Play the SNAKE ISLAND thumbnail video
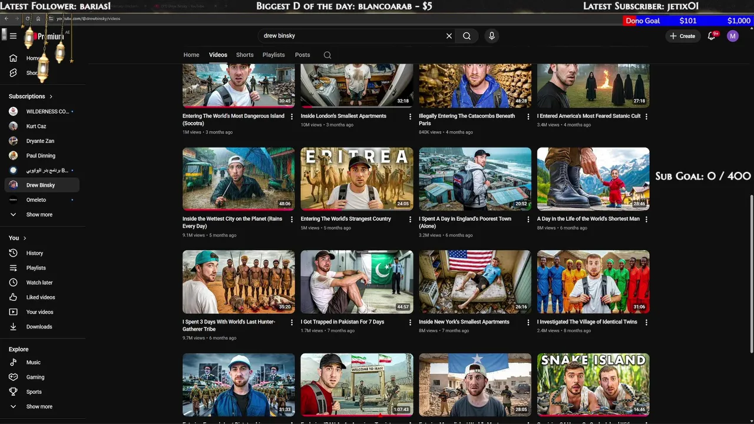 (x=593, y=385)
